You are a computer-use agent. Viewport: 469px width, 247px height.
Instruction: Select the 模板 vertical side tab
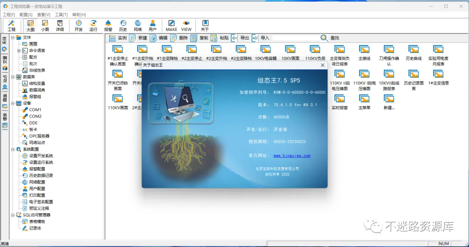pyautogui.click(x=4, y=121)
